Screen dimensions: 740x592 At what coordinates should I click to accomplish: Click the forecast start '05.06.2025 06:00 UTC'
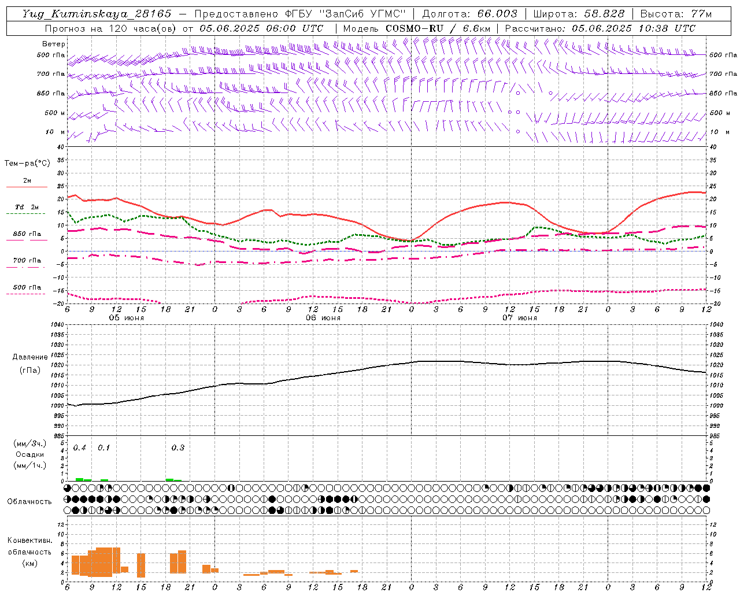point(261,28)
